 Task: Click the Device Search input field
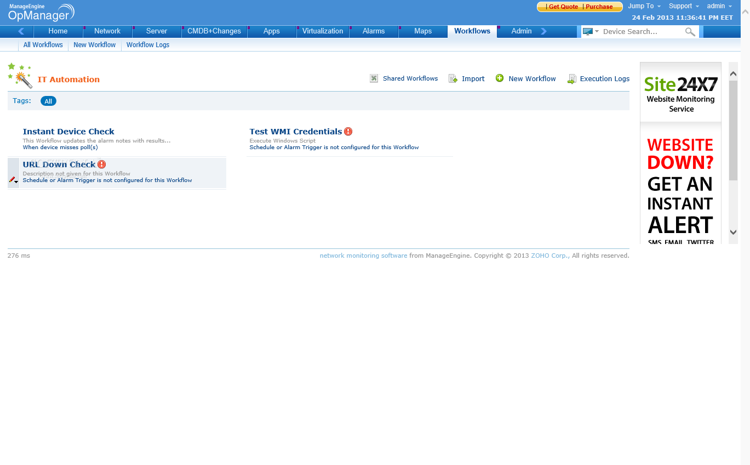[x=642, y=32]
